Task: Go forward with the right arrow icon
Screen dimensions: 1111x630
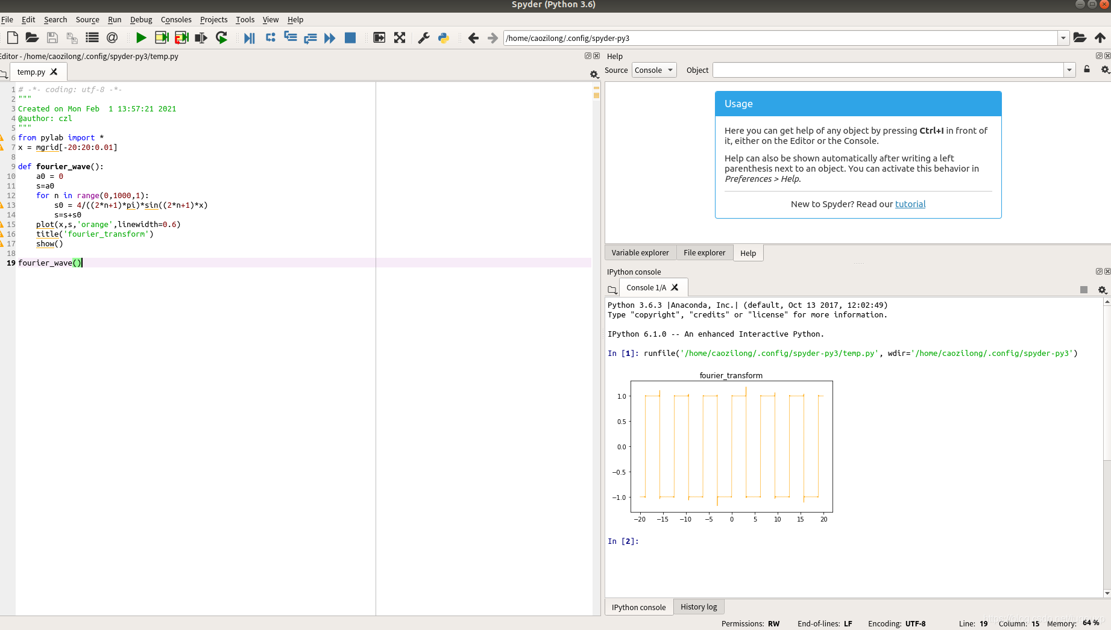Action: (493, 38)
